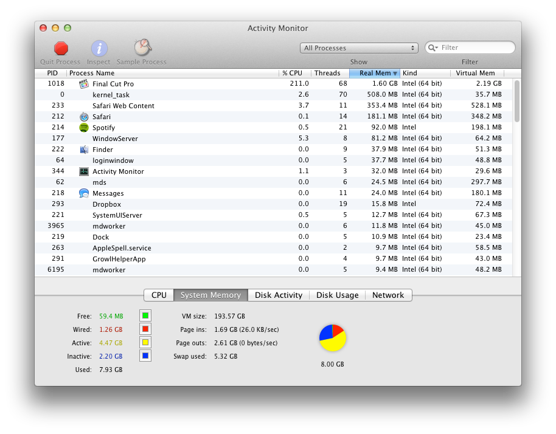Select mdworker with PID 3965
Viewport: 556px width, 434px height.
[x=273, y=226]
